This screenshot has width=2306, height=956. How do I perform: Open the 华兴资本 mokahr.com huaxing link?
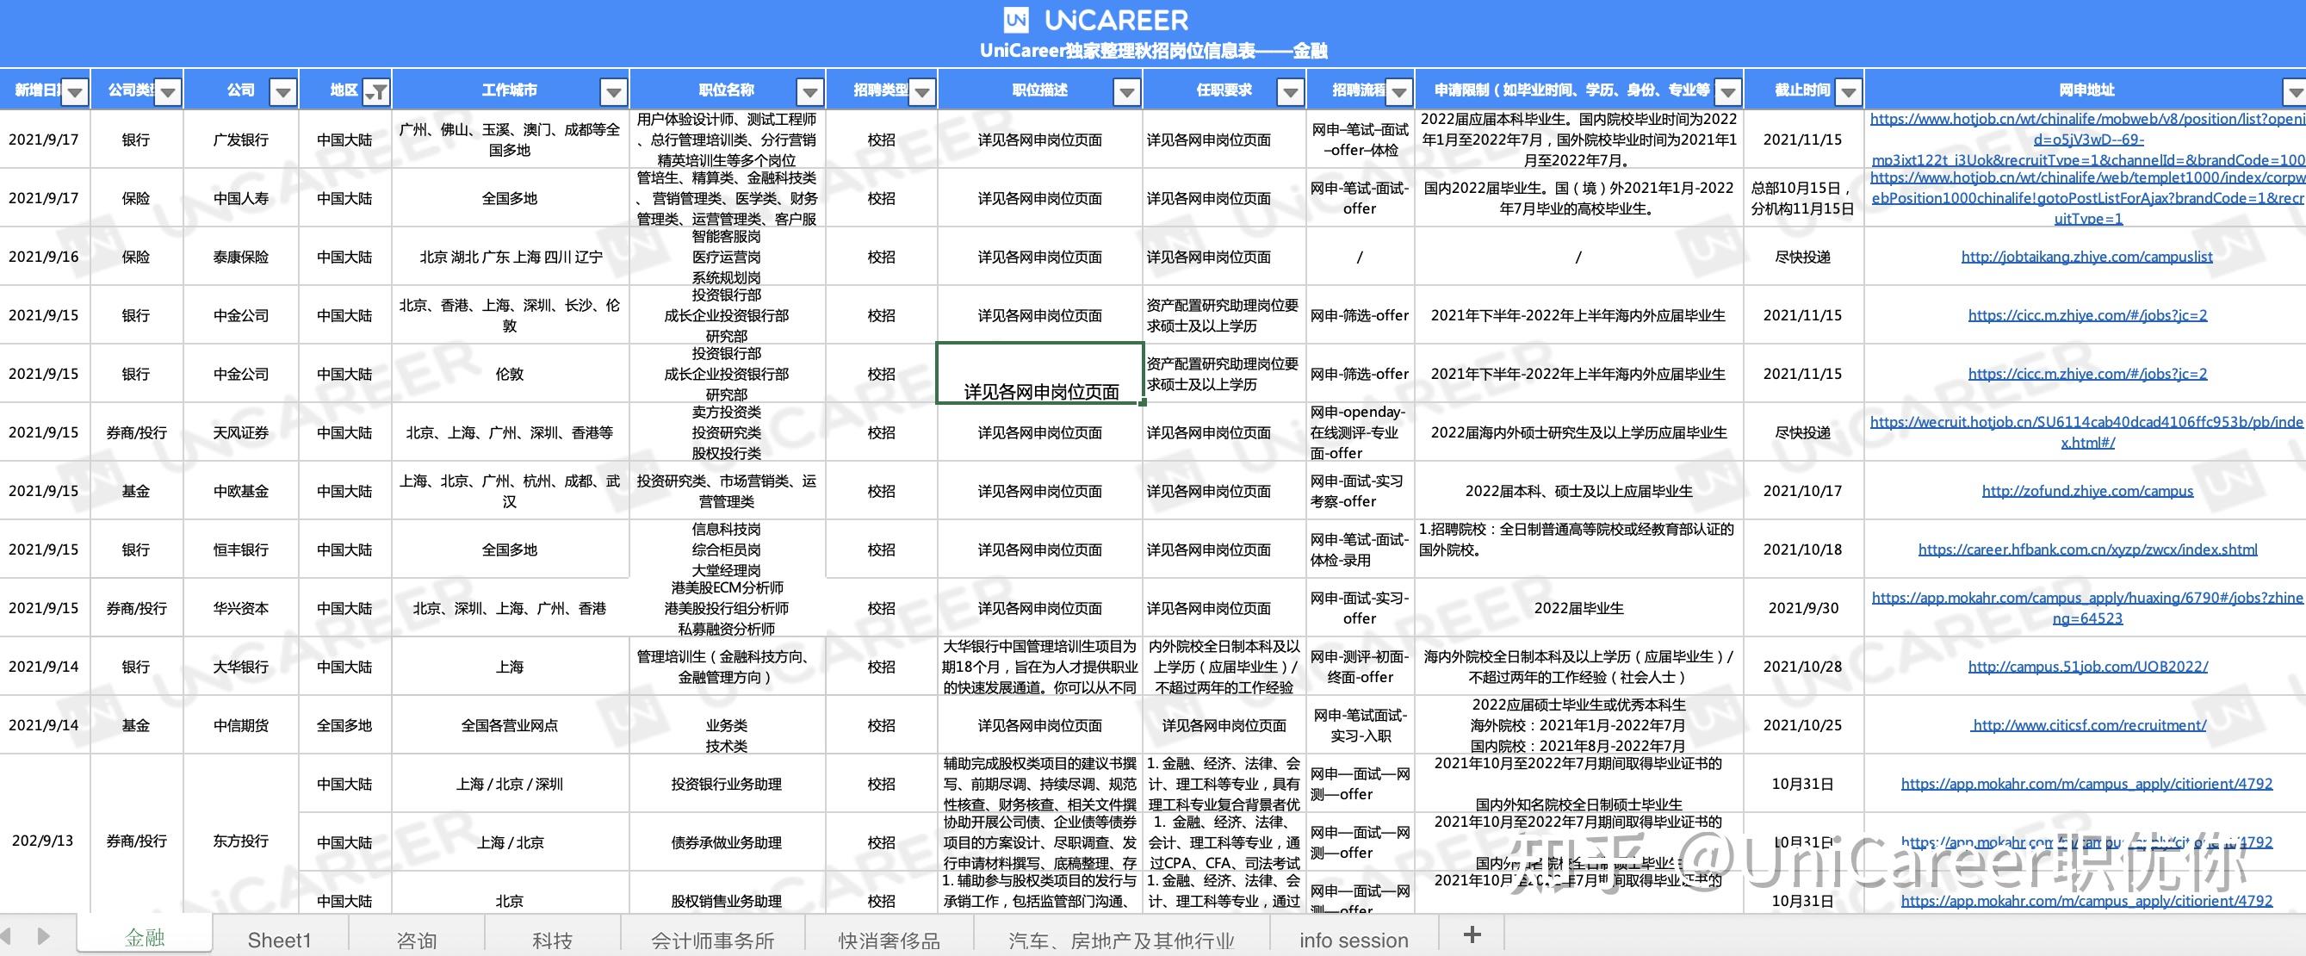pos(2086,609)
